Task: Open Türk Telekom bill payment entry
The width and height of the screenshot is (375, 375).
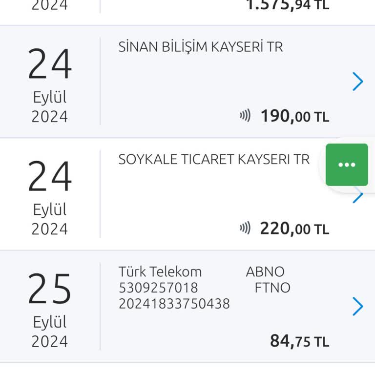Action: (x=187, y=307)
